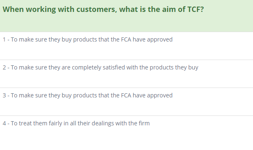Screen dimensions: 253x150
Task: Click the question heading about TCF
Action: [x=103, y=9]
